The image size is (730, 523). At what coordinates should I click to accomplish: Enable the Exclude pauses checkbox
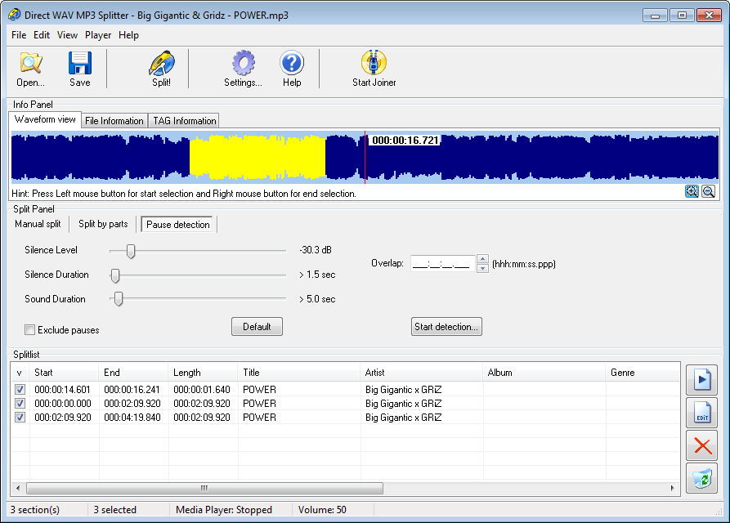(x=30, y=330)
